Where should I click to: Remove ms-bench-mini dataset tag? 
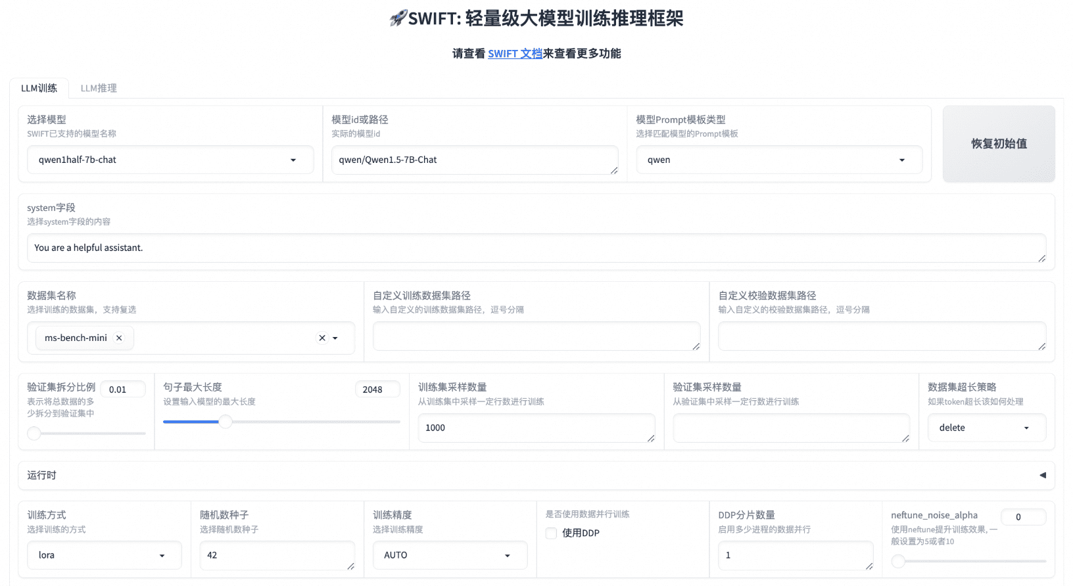tap(119, 338)
